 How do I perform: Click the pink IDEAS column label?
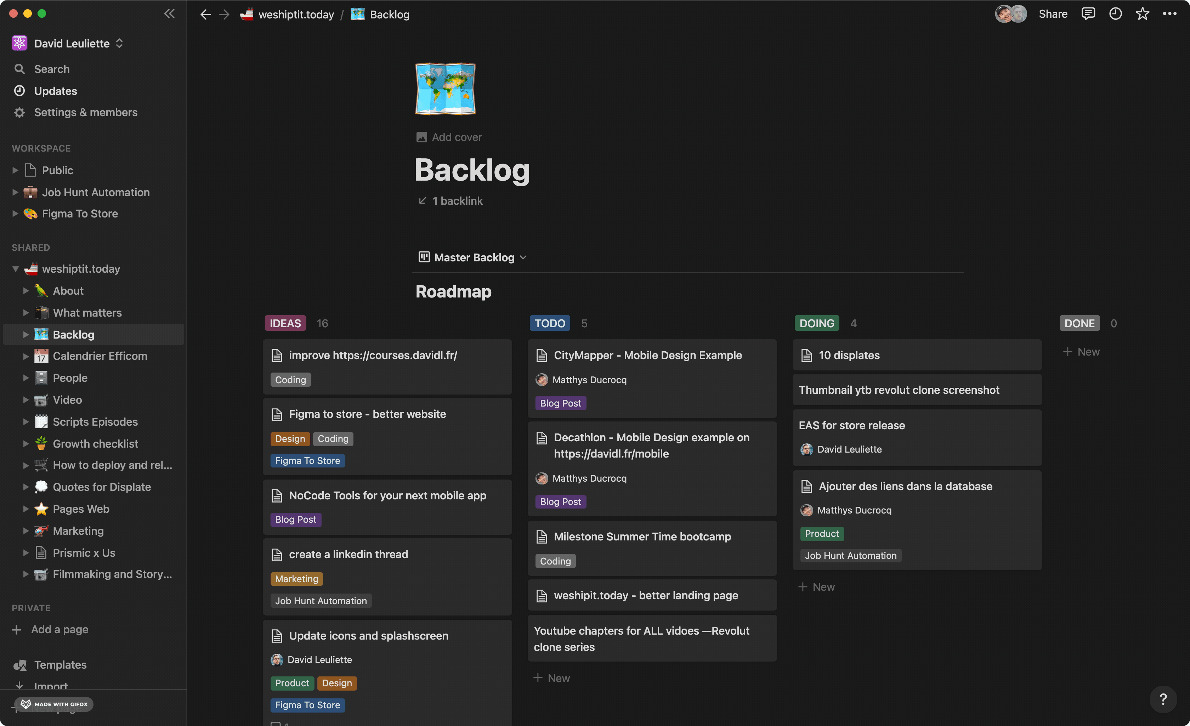(285, 323)
